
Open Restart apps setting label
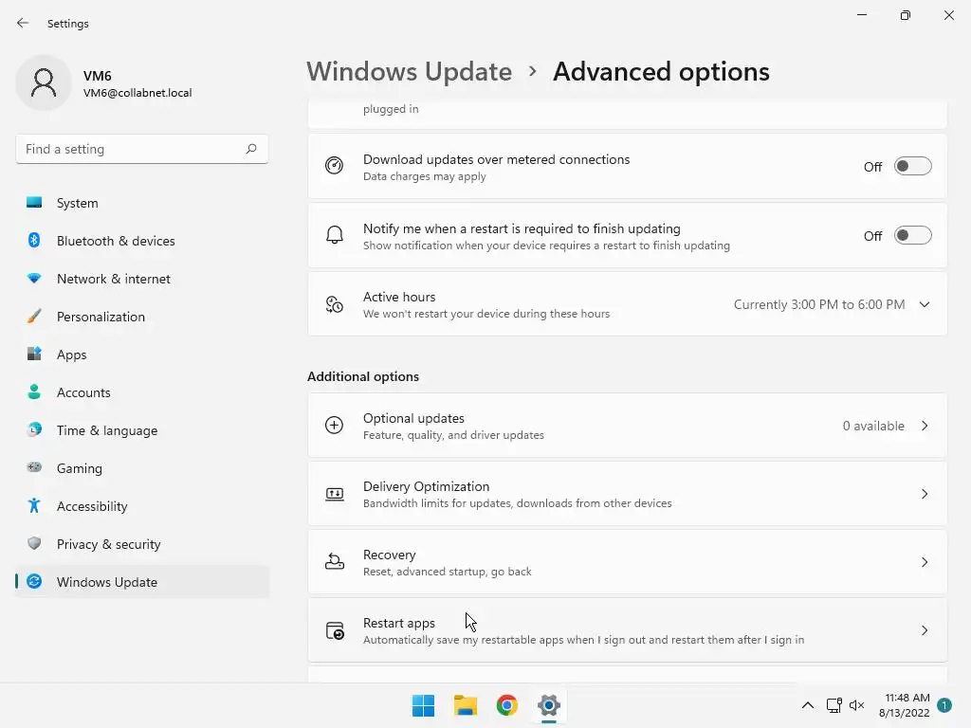(399, 623)
